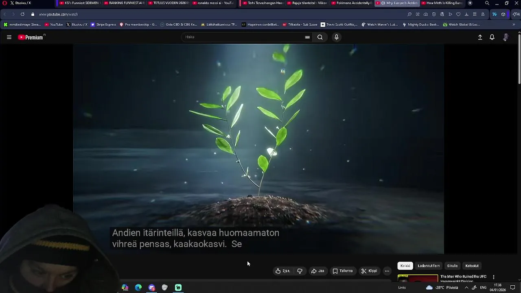Select the Sinulle filter chip
The width and height of the screenshot is (521, 293).
tap(452, 266)
